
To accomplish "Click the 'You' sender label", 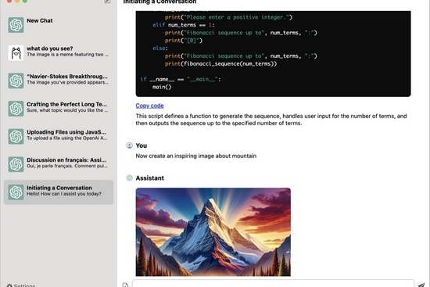I will (x=142, y=145).
